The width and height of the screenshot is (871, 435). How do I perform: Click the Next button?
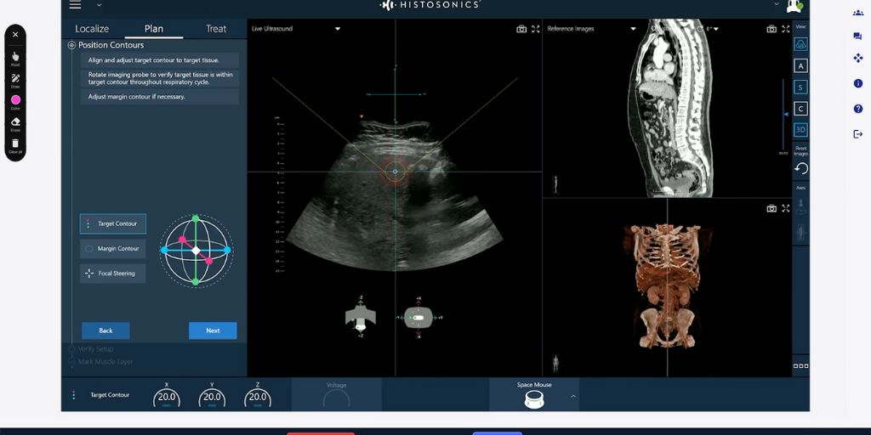(213, 330)
